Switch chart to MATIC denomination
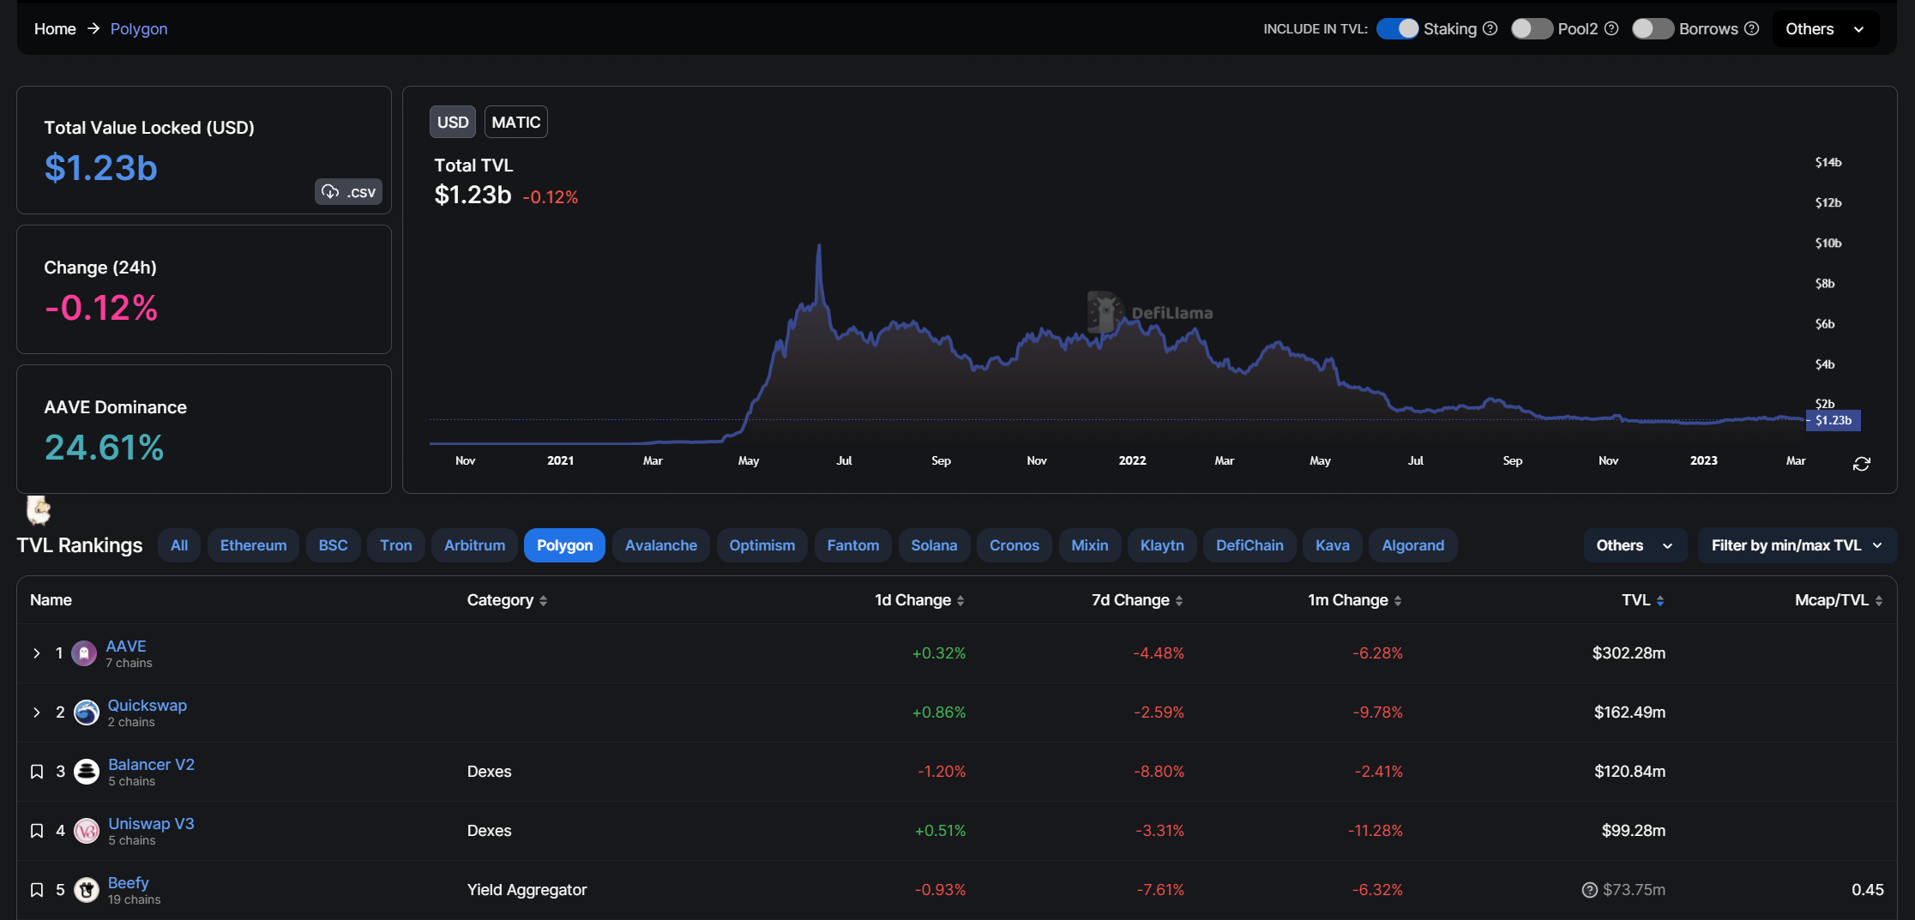Viewport: 1915px width, 920px height. tap(515, 122)
